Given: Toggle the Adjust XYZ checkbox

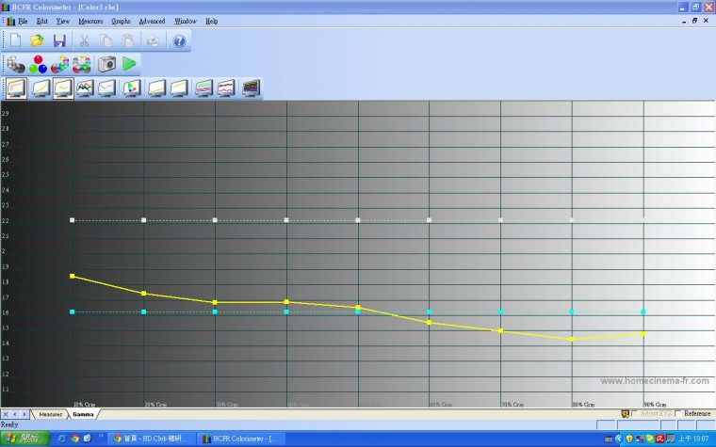Looking at the screenshot, I should click(635, 414).
